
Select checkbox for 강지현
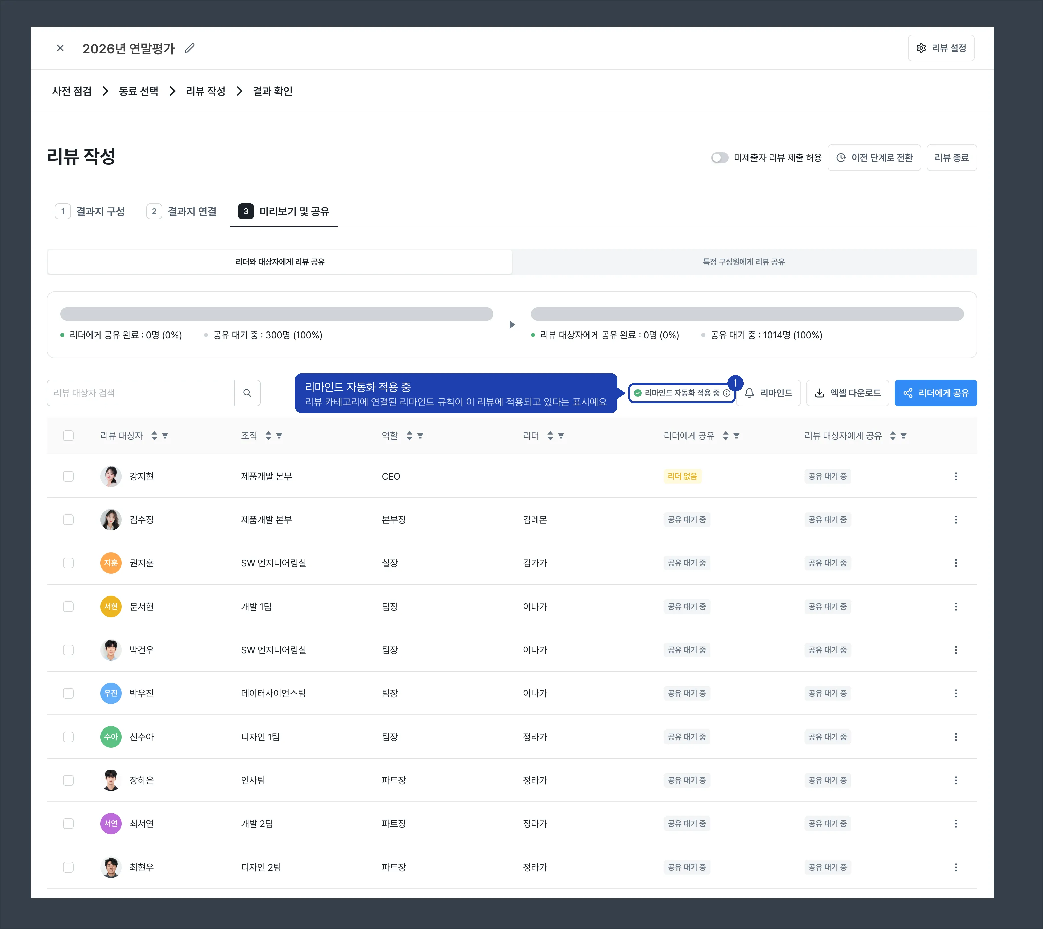68,476
